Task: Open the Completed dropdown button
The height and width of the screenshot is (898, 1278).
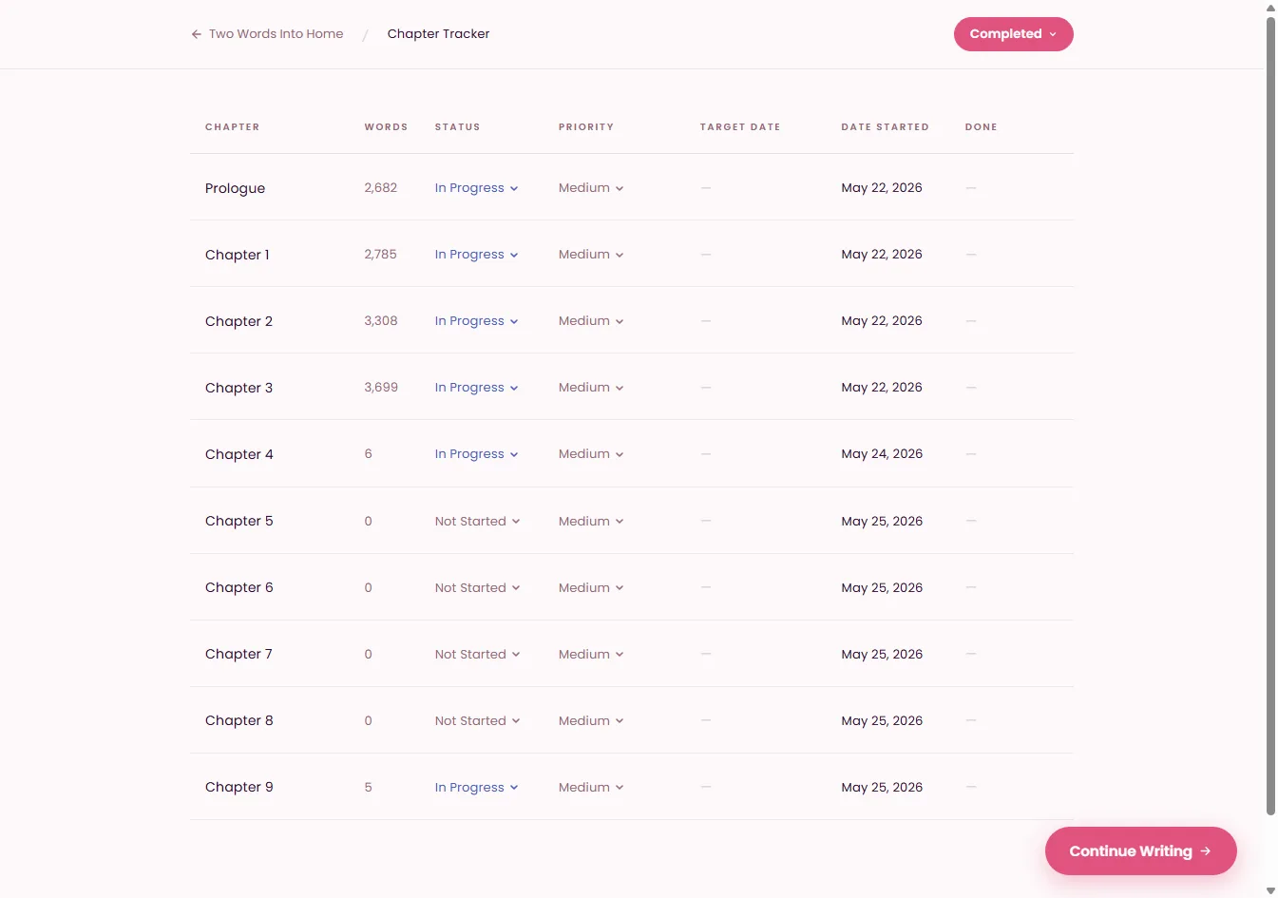Action: 1013,34
